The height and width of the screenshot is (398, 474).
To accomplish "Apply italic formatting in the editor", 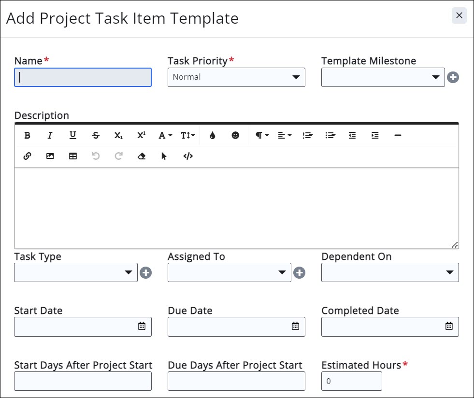I will (50, 136).
